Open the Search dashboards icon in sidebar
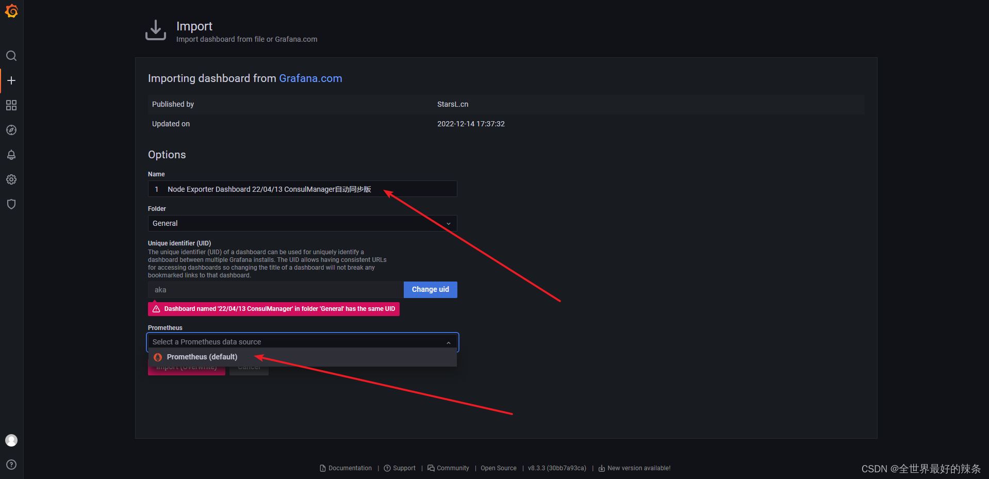The width and height of the screenshot is (989, 479). click(11, 56)
